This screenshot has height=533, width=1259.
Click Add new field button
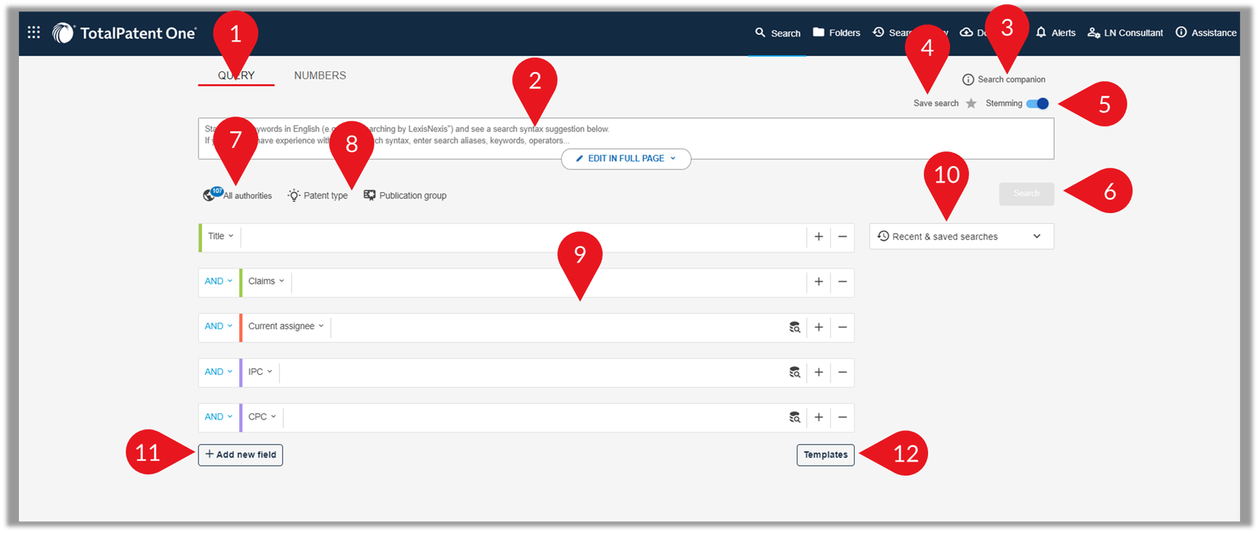point(240,455)
